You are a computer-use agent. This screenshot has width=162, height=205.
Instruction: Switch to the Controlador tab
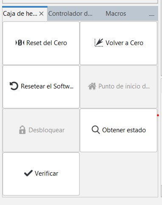(70, 14)
